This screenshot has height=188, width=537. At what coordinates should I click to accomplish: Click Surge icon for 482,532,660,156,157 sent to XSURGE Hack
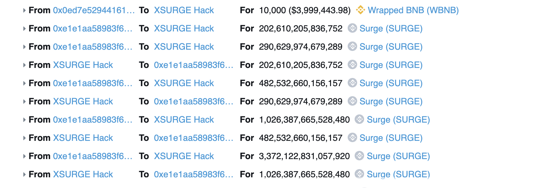352,83
